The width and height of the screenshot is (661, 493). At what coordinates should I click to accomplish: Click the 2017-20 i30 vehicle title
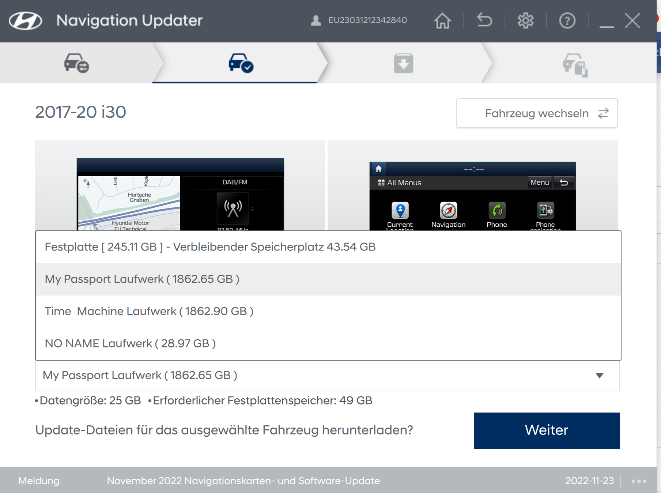point(80,112)
